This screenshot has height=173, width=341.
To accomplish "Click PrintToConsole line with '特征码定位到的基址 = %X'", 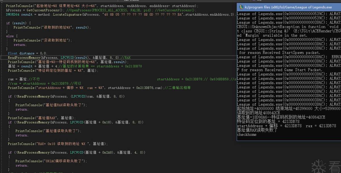I will click(x=53, y=70).
